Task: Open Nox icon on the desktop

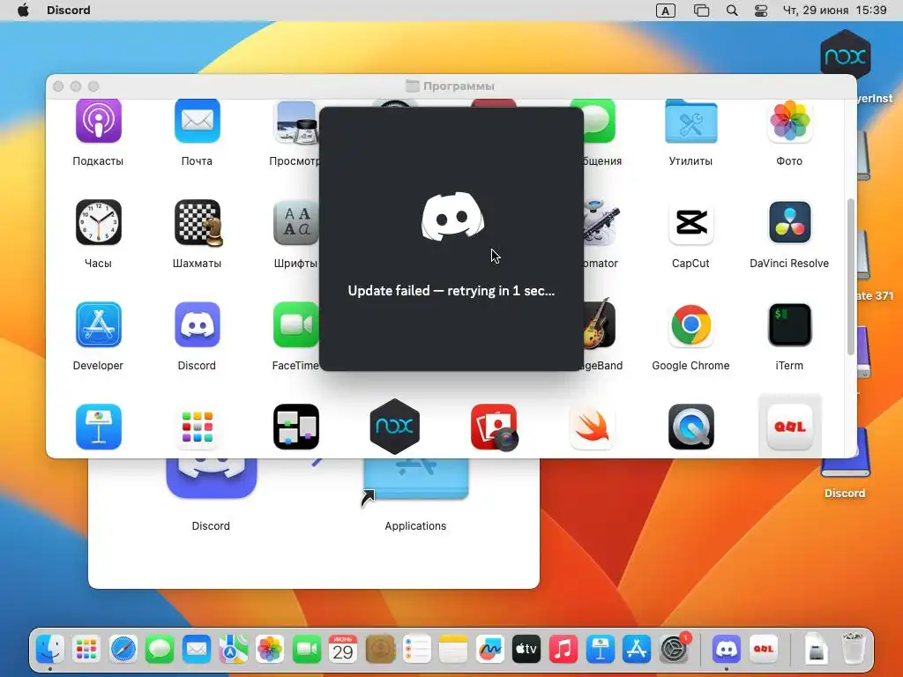Action: coord(845,56)
